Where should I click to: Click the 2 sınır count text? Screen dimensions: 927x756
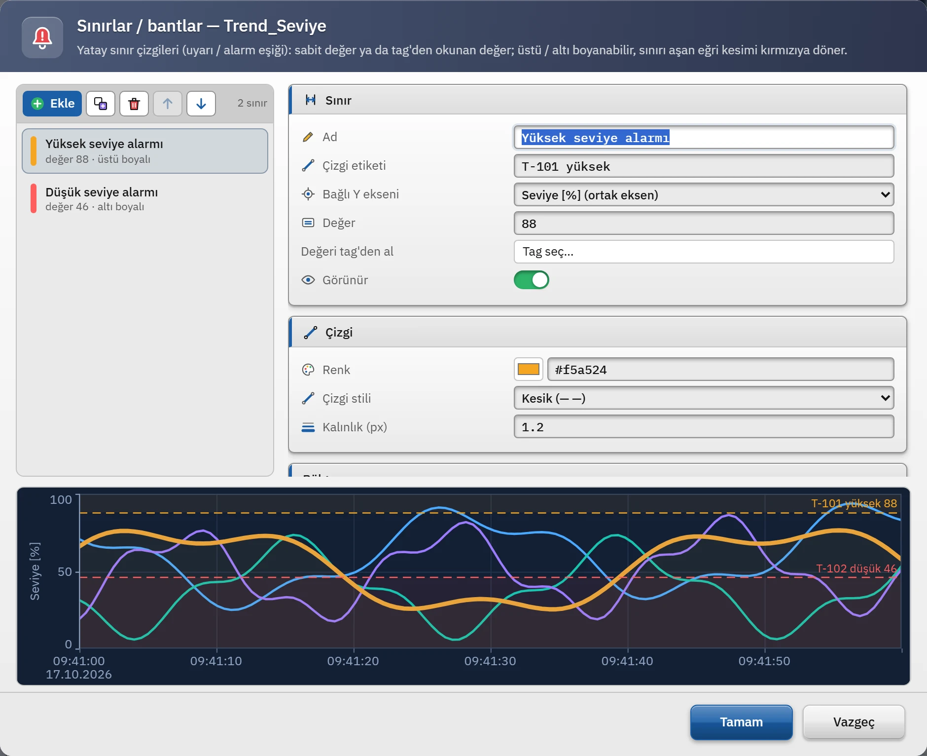pos(252,103)
